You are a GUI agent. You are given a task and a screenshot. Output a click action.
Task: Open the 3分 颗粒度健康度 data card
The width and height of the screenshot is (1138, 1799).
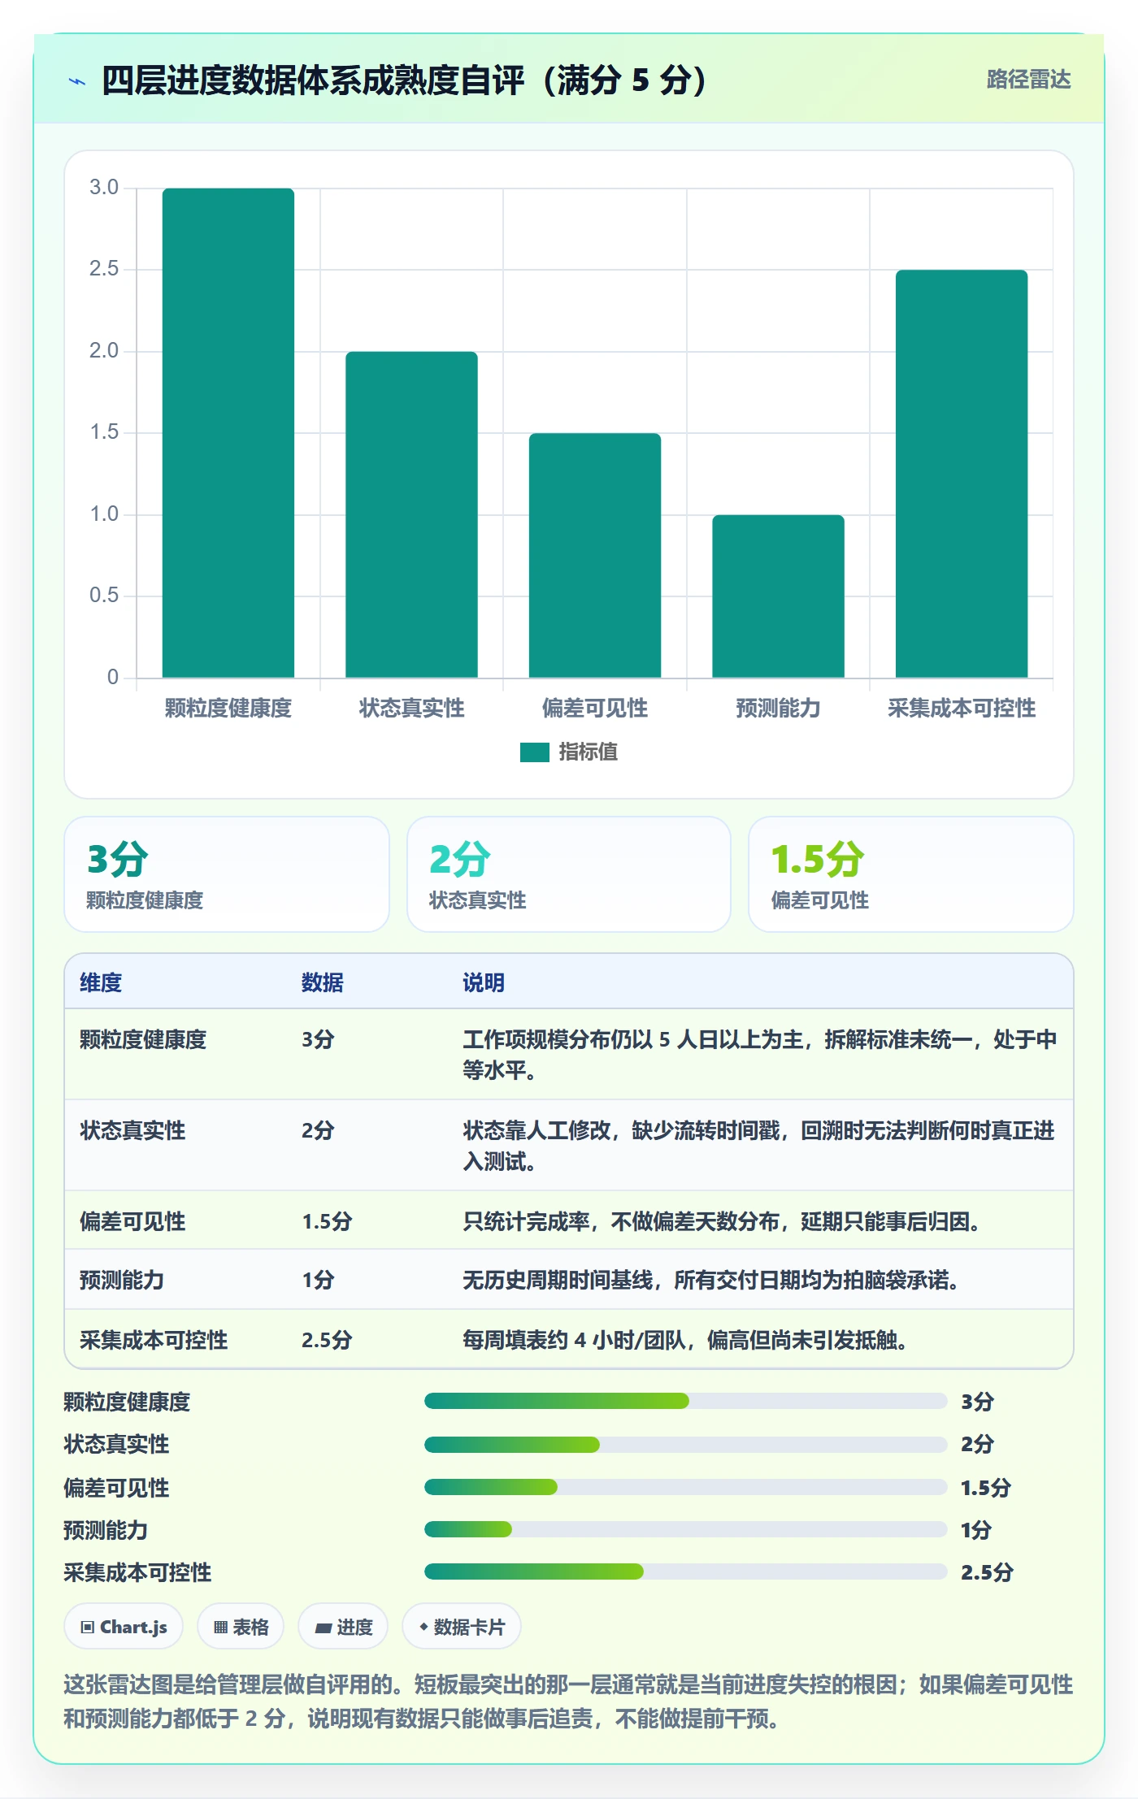[227, 874]
